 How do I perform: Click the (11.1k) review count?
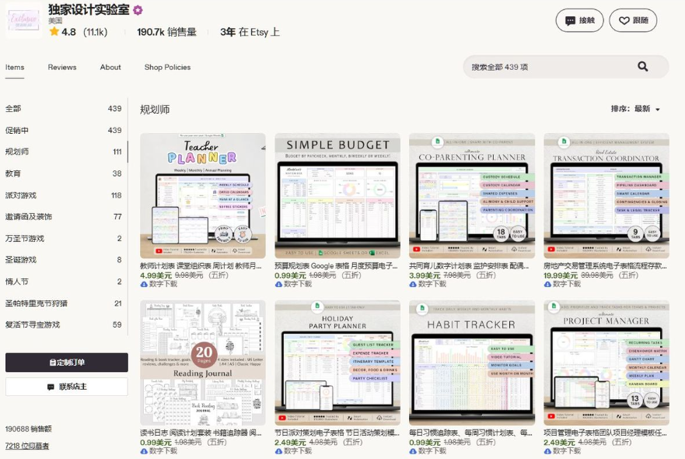point(95,32)
